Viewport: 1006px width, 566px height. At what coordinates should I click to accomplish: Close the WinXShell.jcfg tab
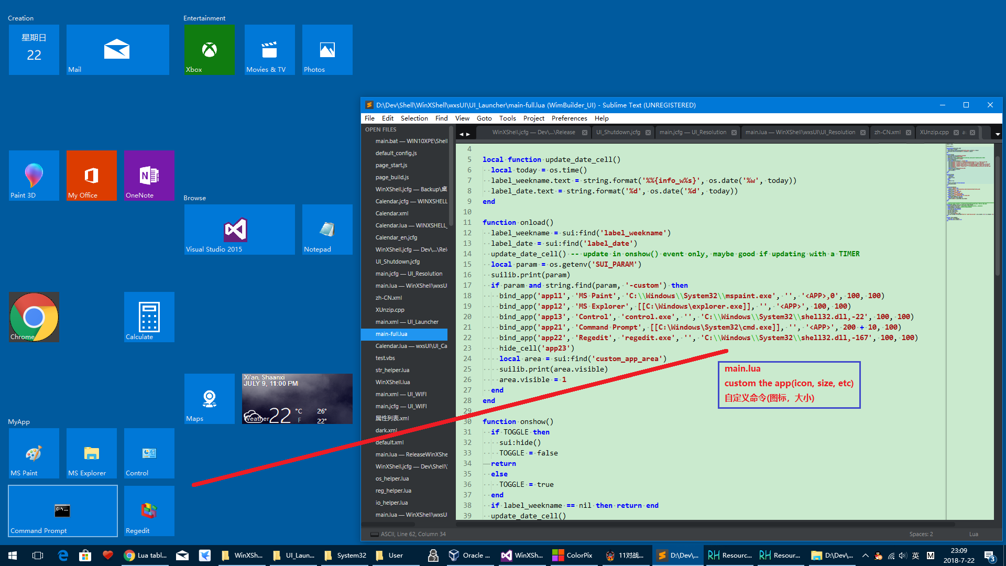click(585, 133)
